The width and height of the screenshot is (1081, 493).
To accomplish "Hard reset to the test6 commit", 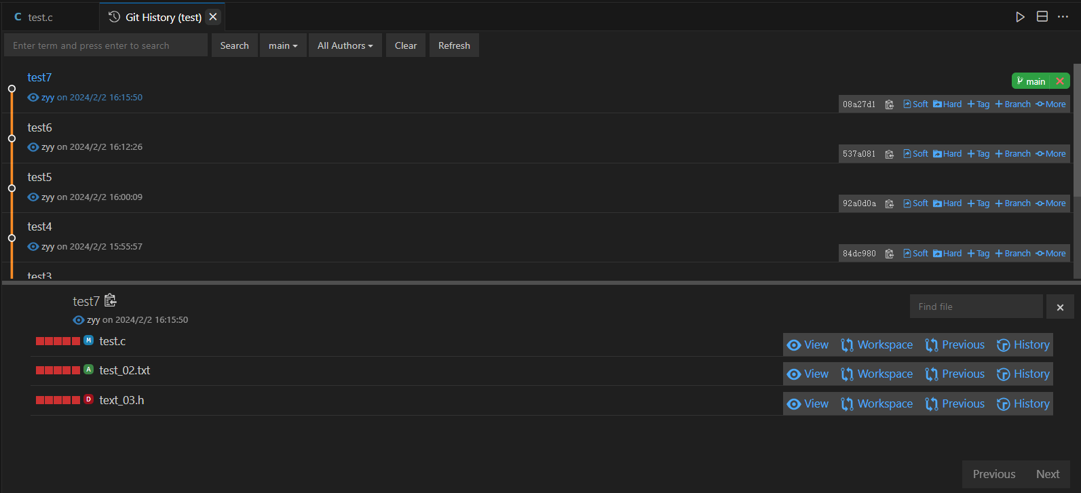I will coord(947,154).
